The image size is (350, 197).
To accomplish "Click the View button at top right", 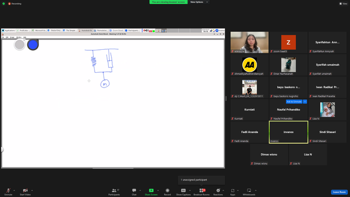I will pyautogui.click(x=343, y=4).
